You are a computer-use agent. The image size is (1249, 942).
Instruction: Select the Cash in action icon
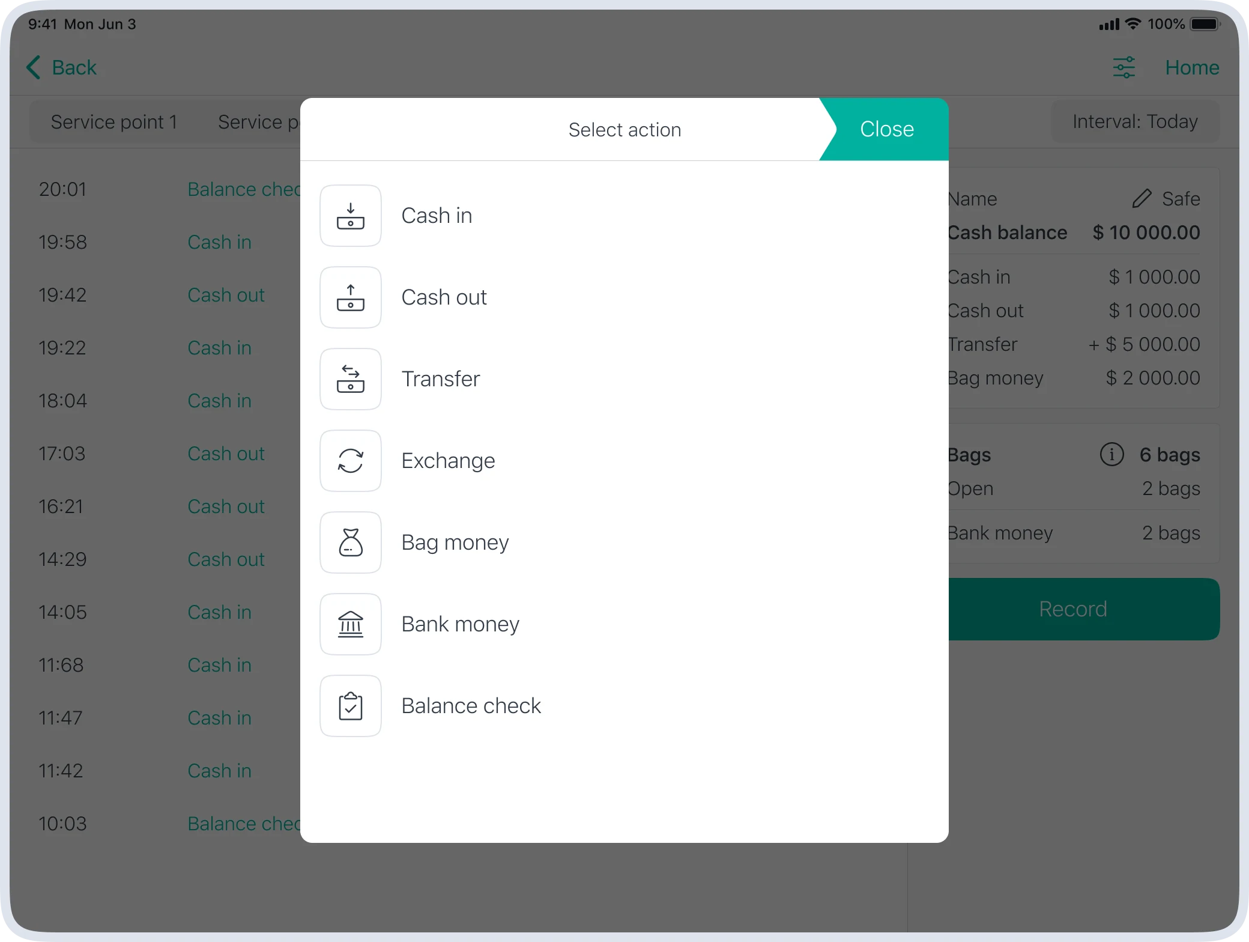tap(351, 216)
